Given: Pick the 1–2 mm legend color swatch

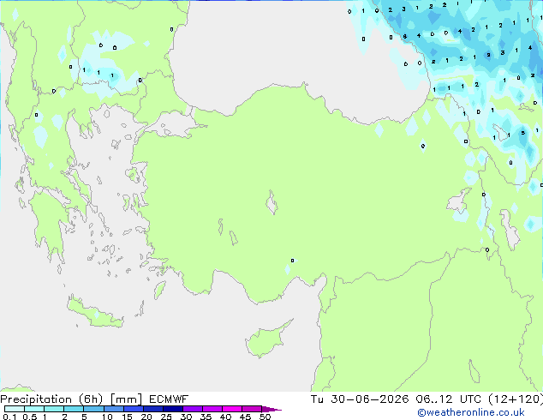Looking at the screenshot, I should pyautogui.click(x=54, y=409).
